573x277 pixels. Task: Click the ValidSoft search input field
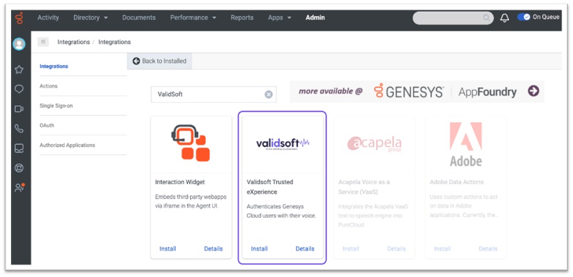click(207, 94)
